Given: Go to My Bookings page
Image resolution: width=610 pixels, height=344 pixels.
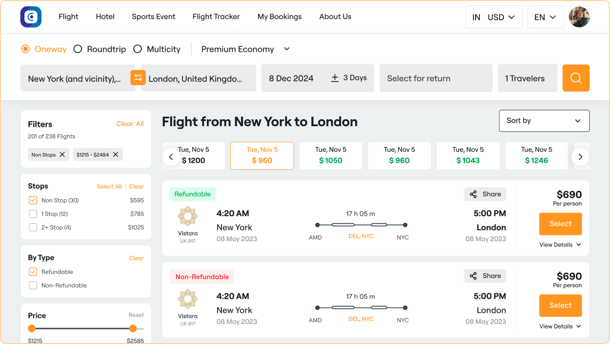Looking at the screenshot, I should (279, 17).
